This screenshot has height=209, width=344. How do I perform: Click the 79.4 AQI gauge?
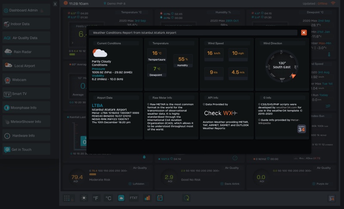coord(77,177)
